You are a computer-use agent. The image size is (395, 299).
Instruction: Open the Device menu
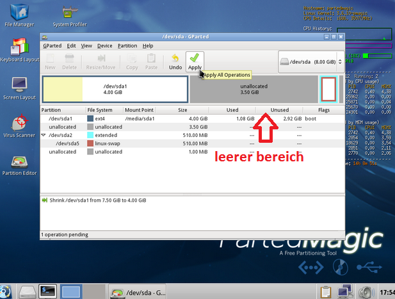(105, 46)
